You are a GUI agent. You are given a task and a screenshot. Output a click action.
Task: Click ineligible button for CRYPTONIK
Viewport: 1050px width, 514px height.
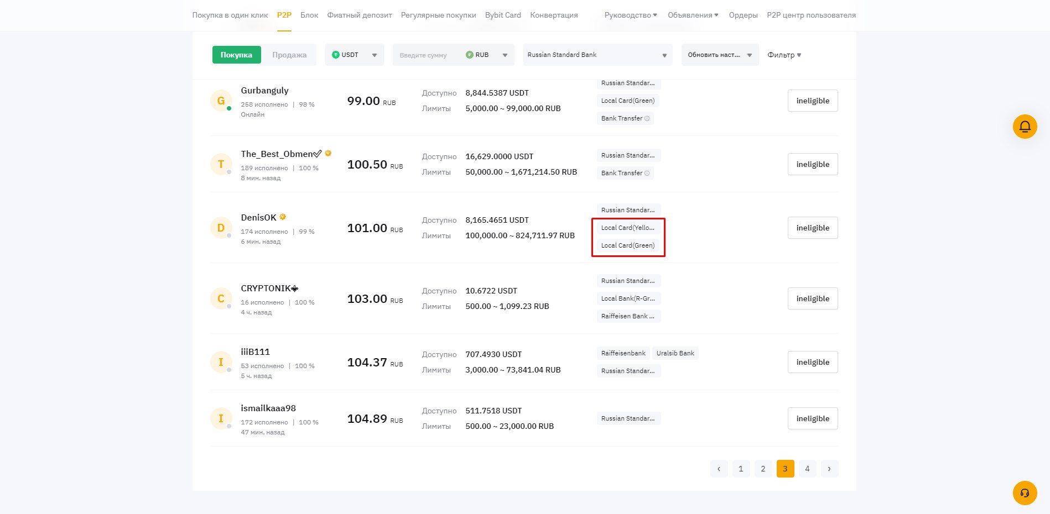pyautogui.click(x=813, y=298)
